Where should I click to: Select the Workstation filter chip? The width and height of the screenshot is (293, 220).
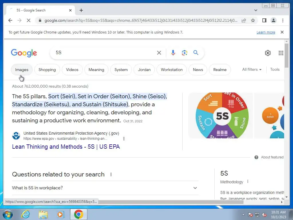(x=172, y=70)
